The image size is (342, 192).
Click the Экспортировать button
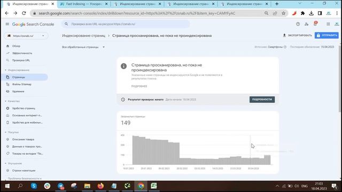297,35
